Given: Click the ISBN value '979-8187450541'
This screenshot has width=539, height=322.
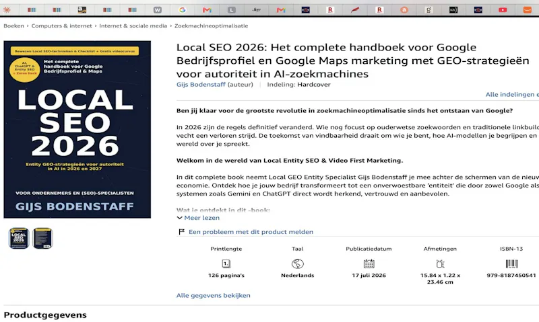Looking at the screenshot, I should pyautogui.click(x=511, y=276).
